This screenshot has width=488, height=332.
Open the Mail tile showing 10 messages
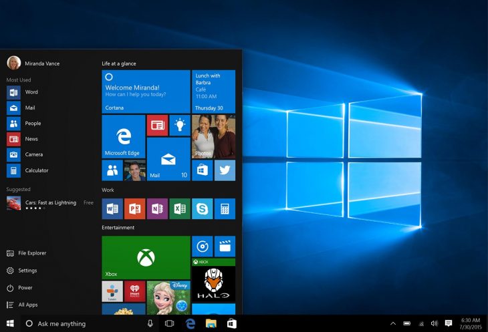coord(168,159)
